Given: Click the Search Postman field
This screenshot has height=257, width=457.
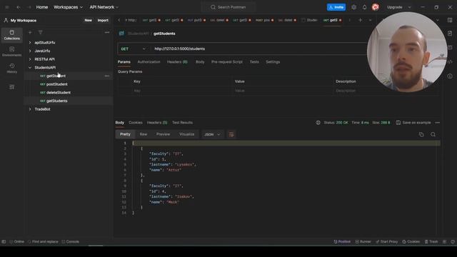Looking at the screenshot, I should click(228, 7).
